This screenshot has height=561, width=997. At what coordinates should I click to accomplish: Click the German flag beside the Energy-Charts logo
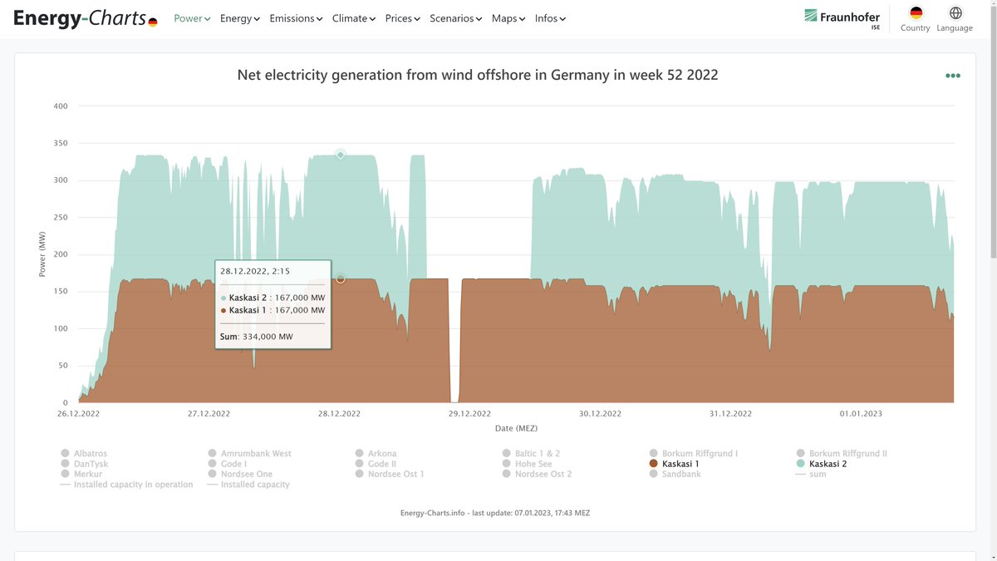pos(151,22)
